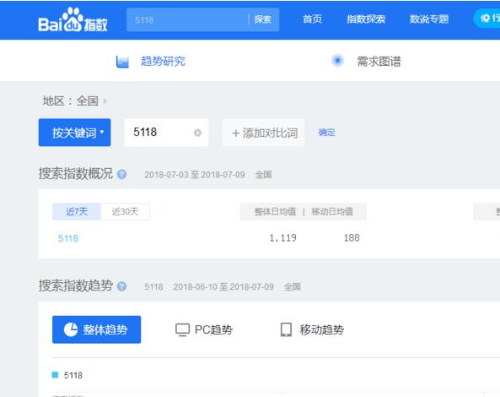Clear keyword 5118 with the circle icon
The image size is (500, 397).
[197, 133]
